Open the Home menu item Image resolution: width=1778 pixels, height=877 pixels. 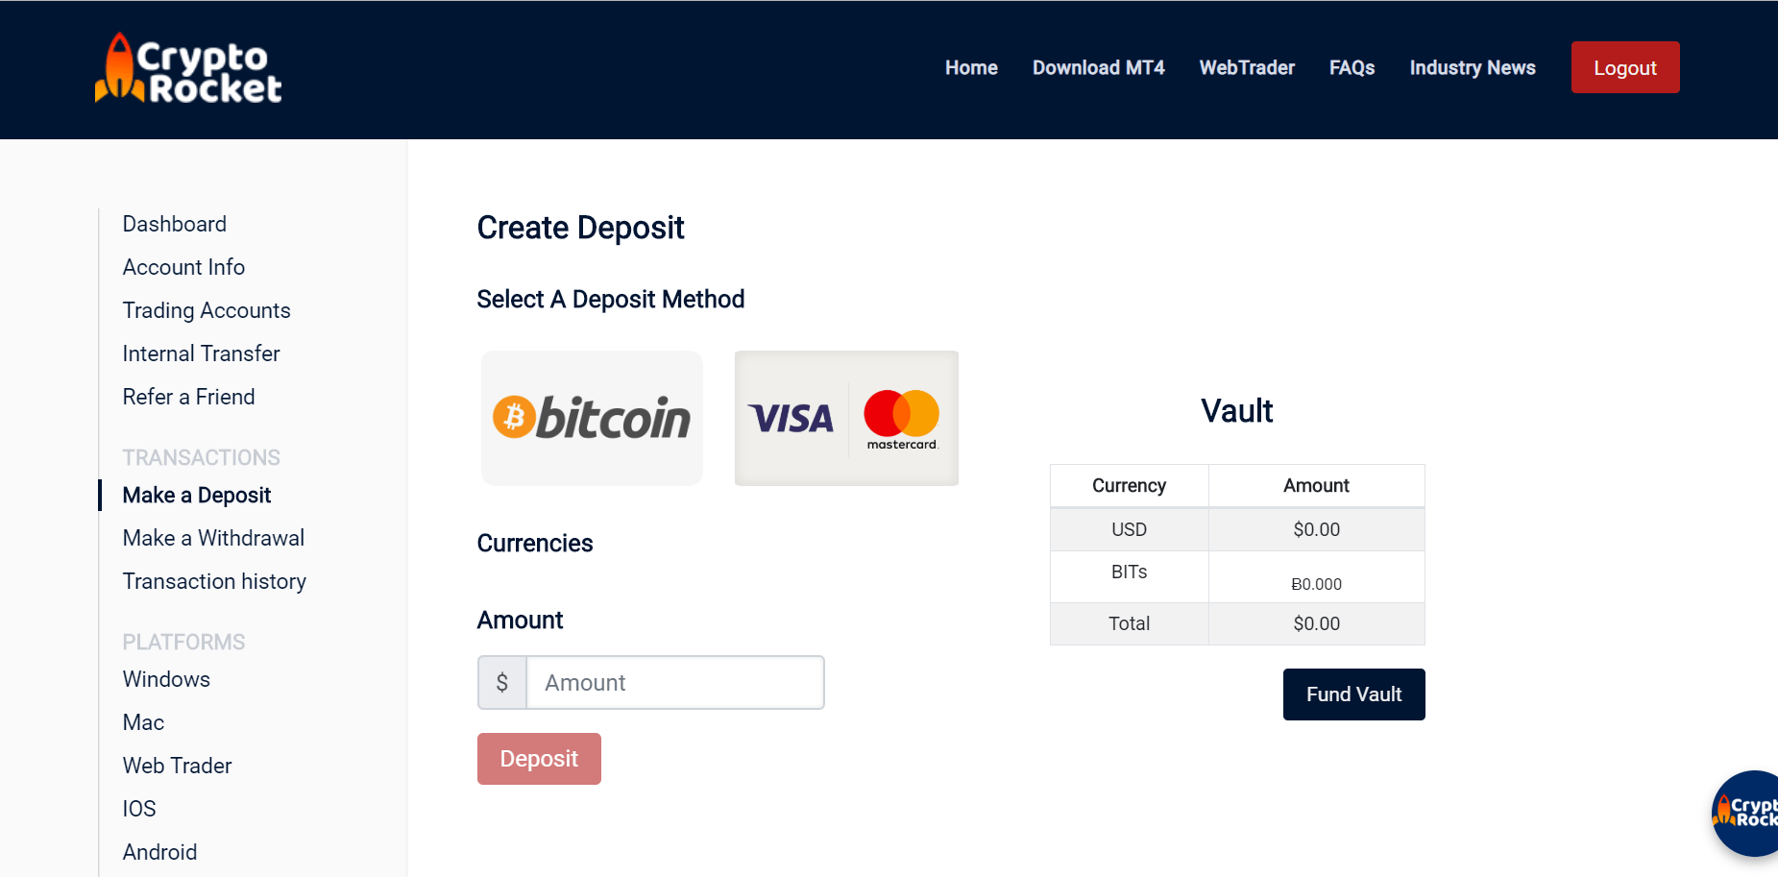pyautogui.click(x=971, y=67)
